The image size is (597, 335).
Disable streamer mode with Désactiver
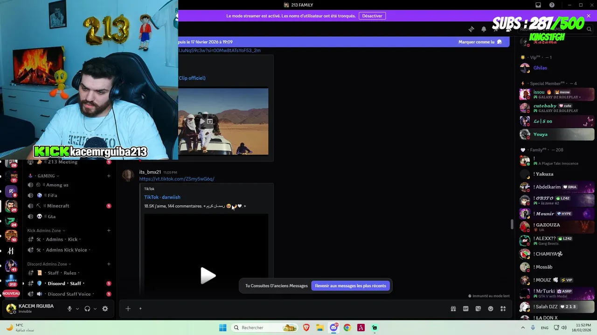click(372, 16)
